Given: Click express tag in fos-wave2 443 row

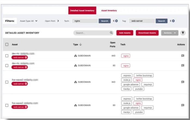Looking at the screenshot, I should (x=127, y=75).
